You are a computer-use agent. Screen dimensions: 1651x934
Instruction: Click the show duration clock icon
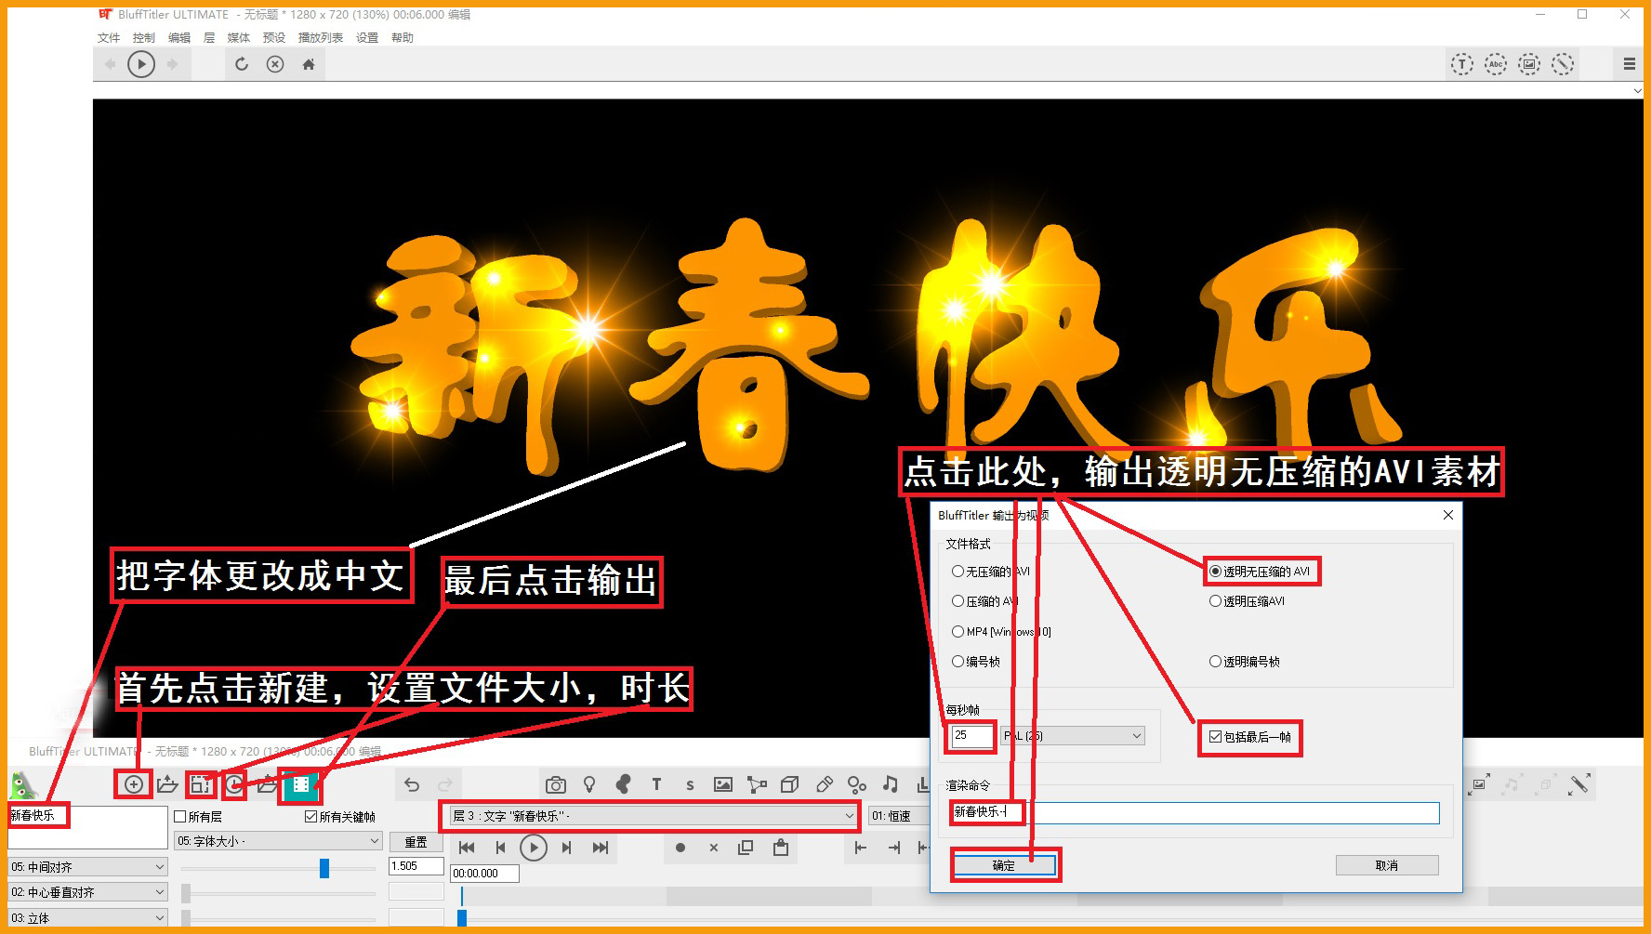point(234,784)
